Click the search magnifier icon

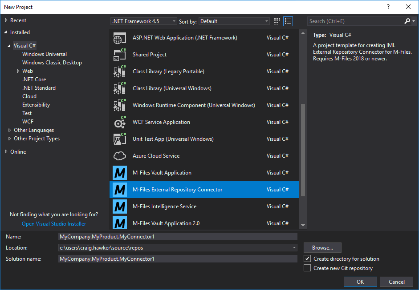407,21
